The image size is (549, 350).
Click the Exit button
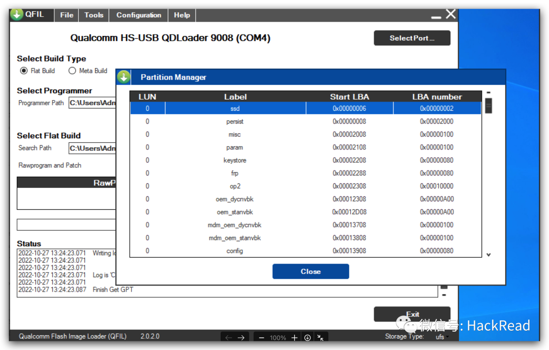pyautogui.click(x=412, y=314)
